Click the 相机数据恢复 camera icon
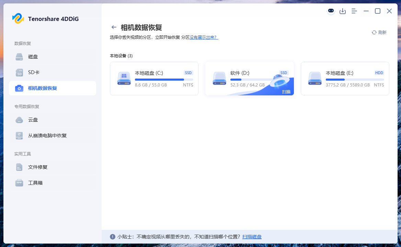401x247 pixels. (x=19, y=88)
